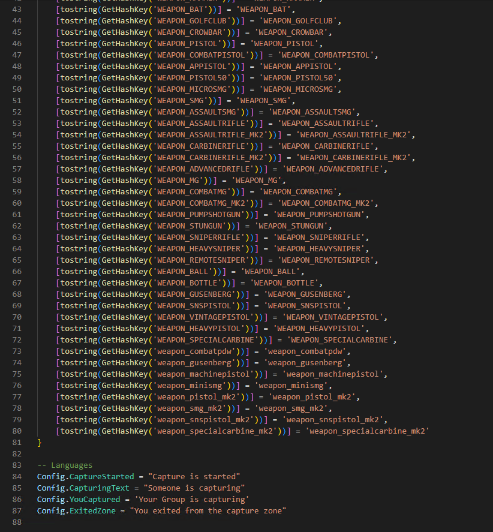Click line number 88 in the gutter
Screen dimensions: 493x532
(x=17, y=522)
